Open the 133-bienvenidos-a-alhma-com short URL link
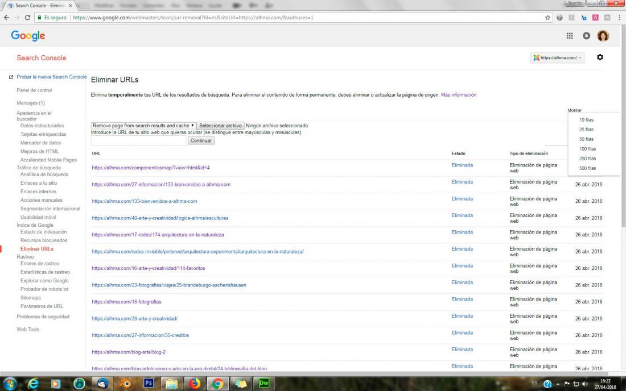This screenshot has height=391, width=626. click(144, 201)
